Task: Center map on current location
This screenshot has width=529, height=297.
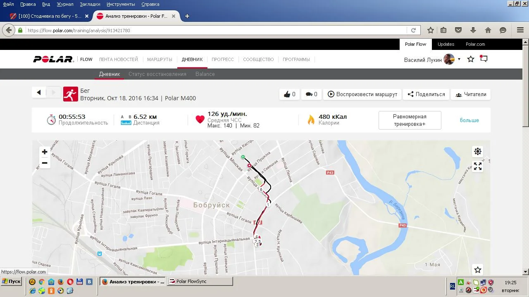Action: (478, 151)
